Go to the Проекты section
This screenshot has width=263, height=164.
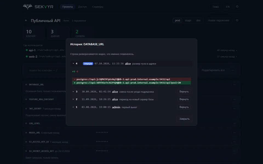67,7
